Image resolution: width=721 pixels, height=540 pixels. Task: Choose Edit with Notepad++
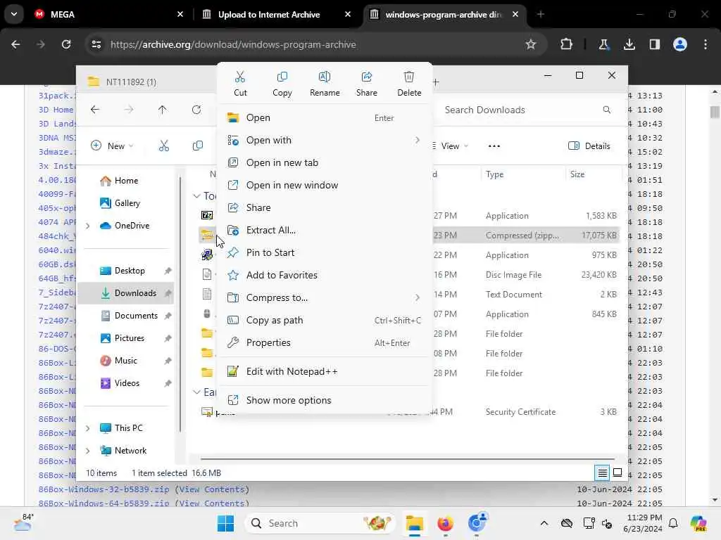(325, 371)
